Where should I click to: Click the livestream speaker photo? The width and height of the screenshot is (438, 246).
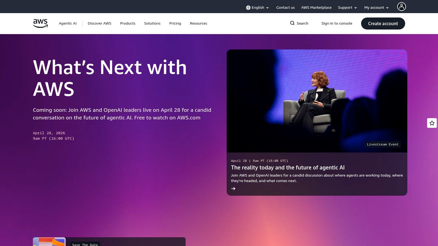point(317,101)
